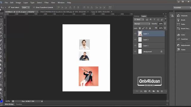Enable Show Transform Controls checkbox
The image size is (191, 107).
point(34,7)
